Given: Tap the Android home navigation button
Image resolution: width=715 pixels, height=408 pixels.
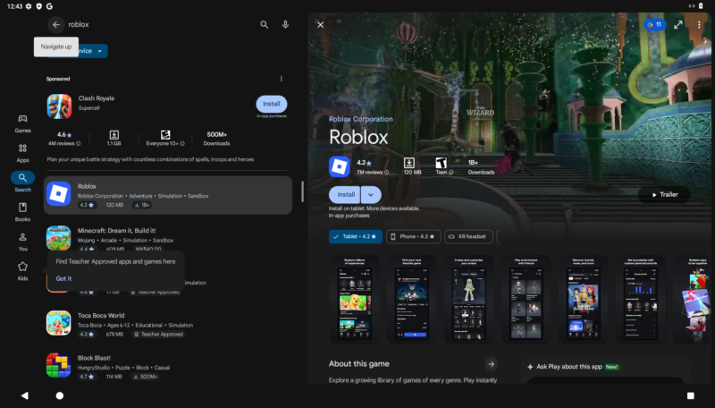Looking at the screenshot, I should [x=60, y=395].
